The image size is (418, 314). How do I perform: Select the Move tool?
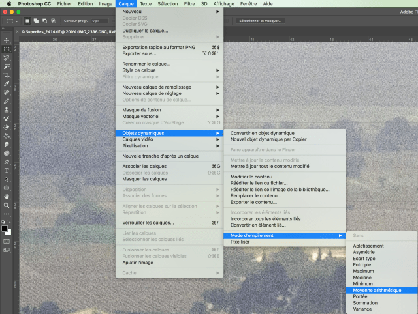point(7,40)
